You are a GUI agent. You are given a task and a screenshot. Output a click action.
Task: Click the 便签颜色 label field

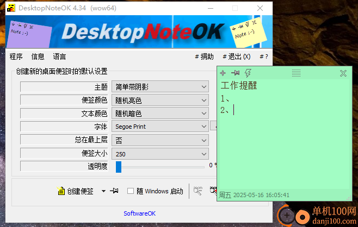[64, 100]
